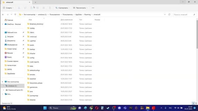This screenshot has height=111, width=198.
Task: Go up one folder level
Action: tap(15, 14)
